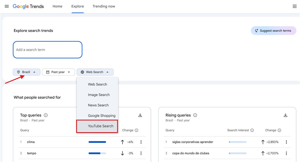Show info about Rising queries
The width and height of the screenshot is (300, 162).
tap(195, 115)
